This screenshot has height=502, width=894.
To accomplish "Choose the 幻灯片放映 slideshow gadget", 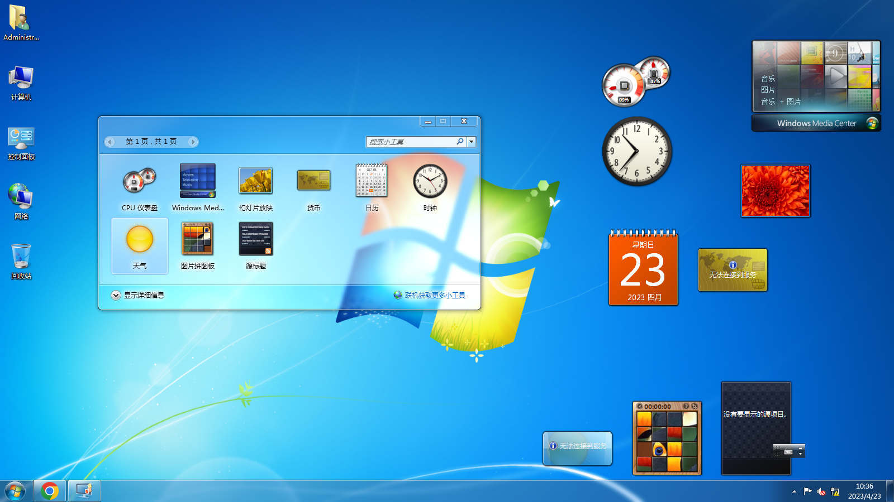I will coord(256,181).
